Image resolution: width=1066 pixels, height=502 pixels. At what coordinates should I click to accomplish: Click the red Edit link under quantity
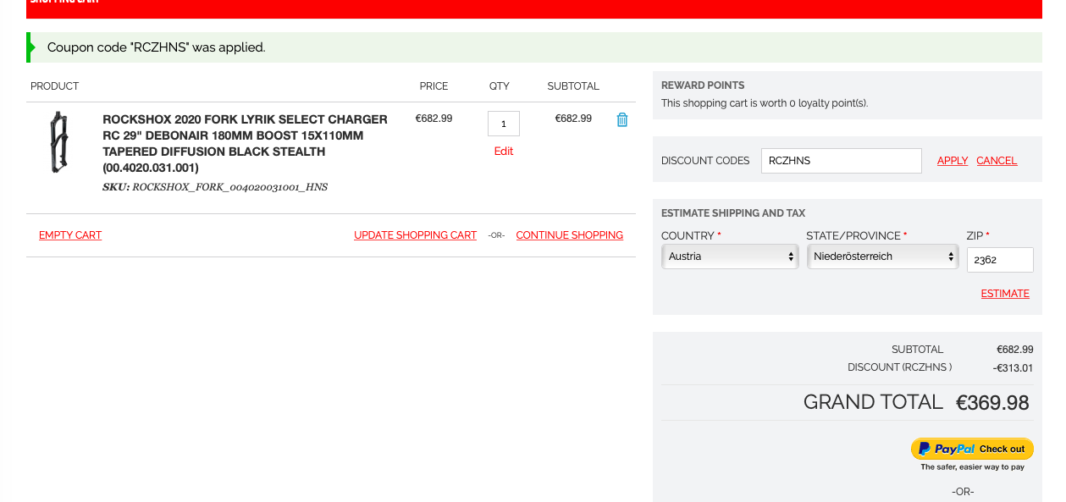tap(503, 152)
